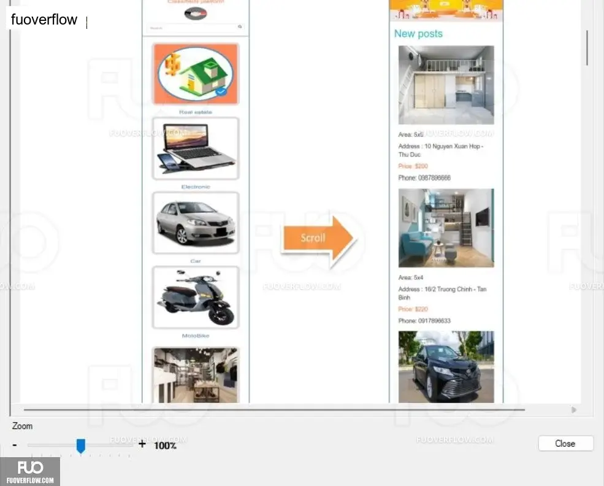
Task: Click the 'Price: $200' text
Action: [413, 166]
